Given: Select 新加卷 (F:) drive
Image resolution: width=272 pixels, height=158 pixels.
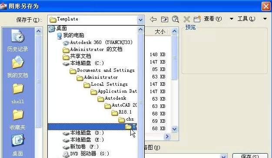Looking at the screenshot, I should point(80,147).
